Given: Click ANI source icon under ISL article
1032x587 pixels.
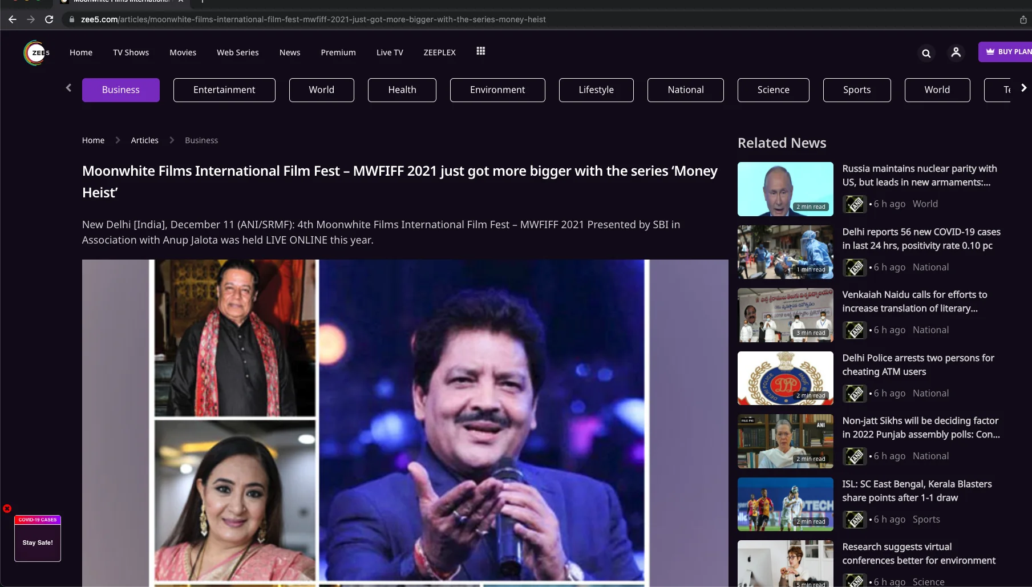Looking at the screenshot, I should 855,520.
